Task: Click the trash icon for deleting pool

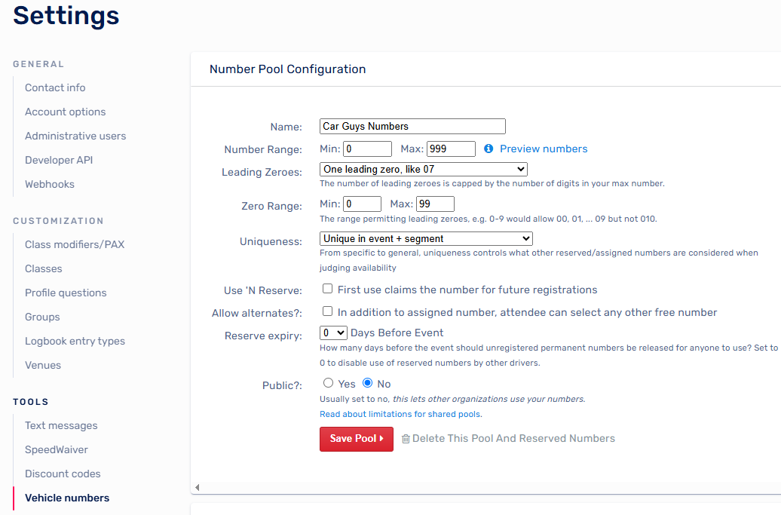Action: [406, 439]
